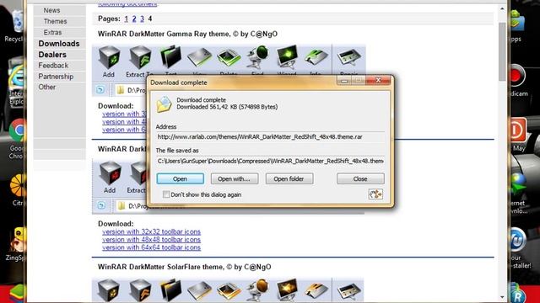Go to page 1 of themes
Screen dimensions: 540x303
point(126,19)
